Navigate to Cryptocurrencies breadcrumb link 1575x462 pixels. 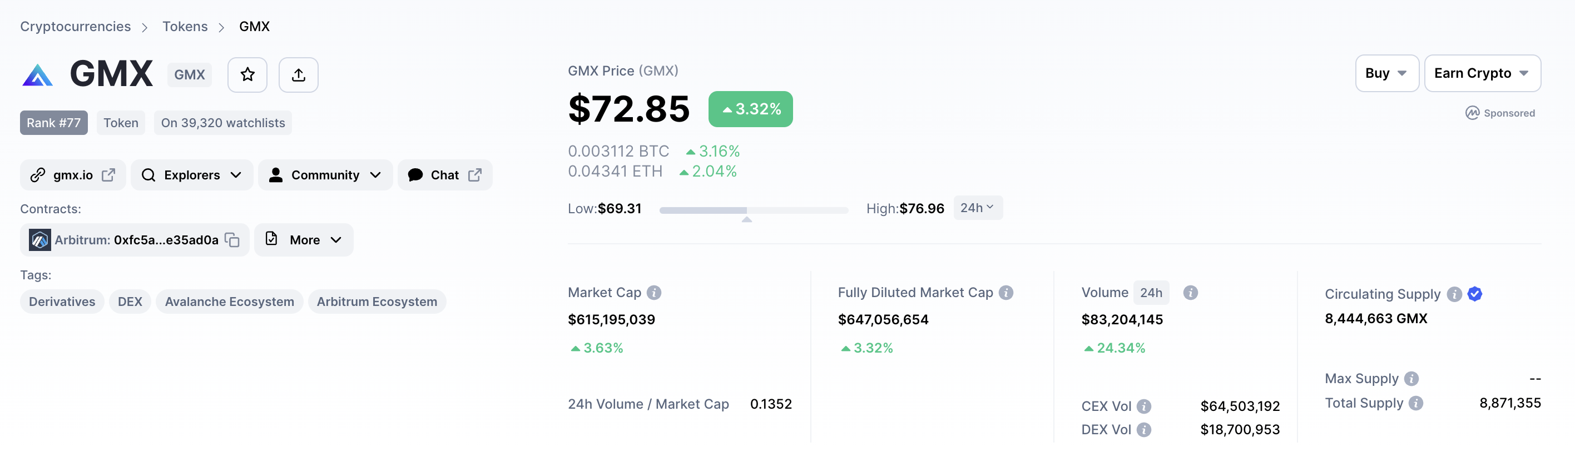pos(75,26)
